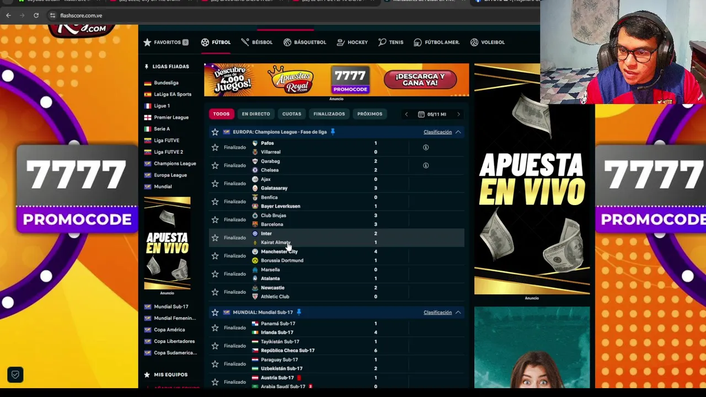Viewport: 706px width, 397px height.
Task: Collapse the Mundial Sub-17 section
Action: pyautogui.click(x=458, y=312)
